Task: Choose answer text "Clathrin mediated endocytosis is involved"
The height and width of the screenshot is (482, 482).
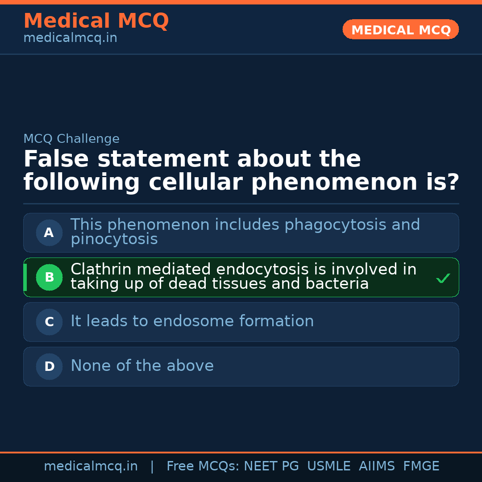Action: point(243,270)
